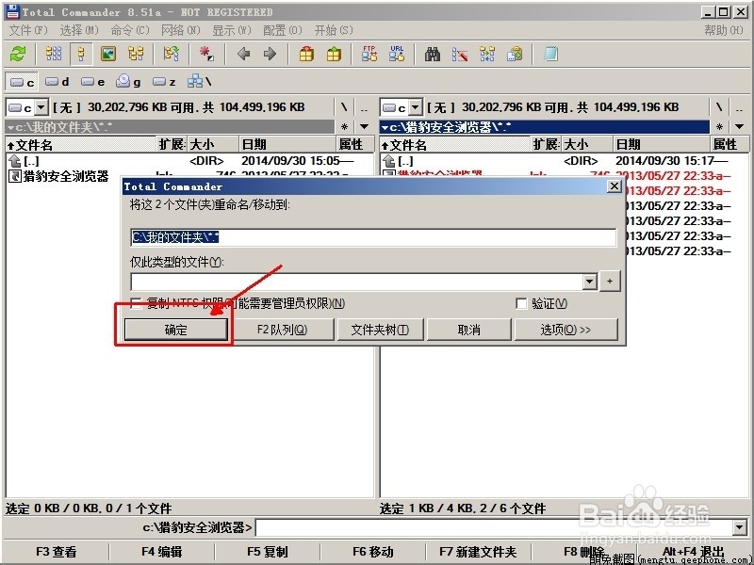Open right panel favorites asterisk button
Viewport: 754px width, 565px height.
719,127
